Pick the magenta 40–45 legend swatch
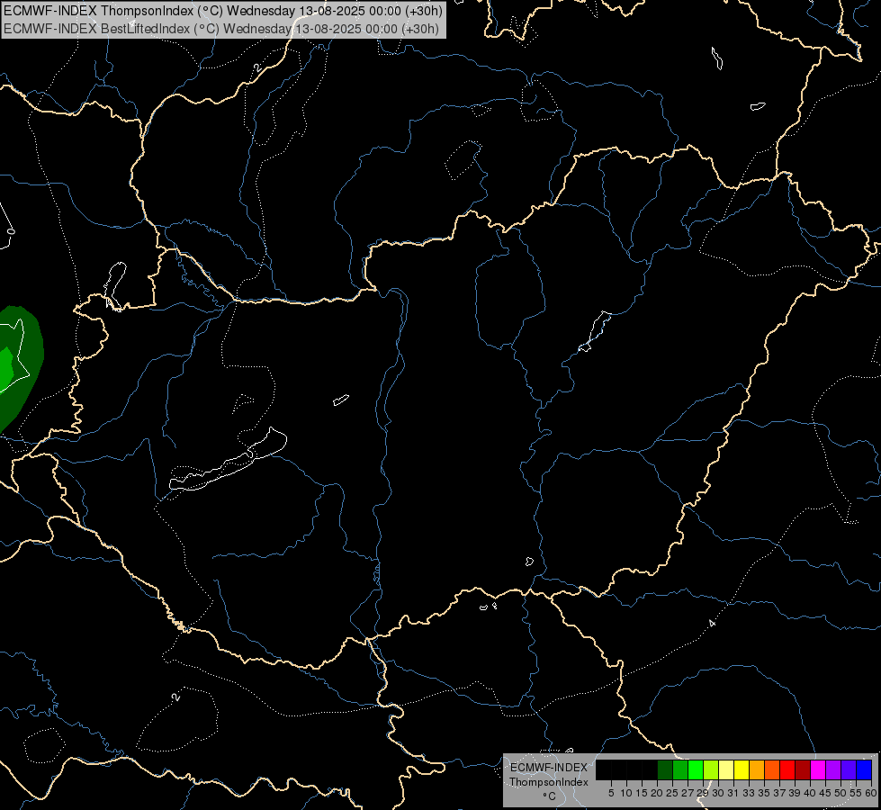Screen dimensions: 881x810 point(818,769)
